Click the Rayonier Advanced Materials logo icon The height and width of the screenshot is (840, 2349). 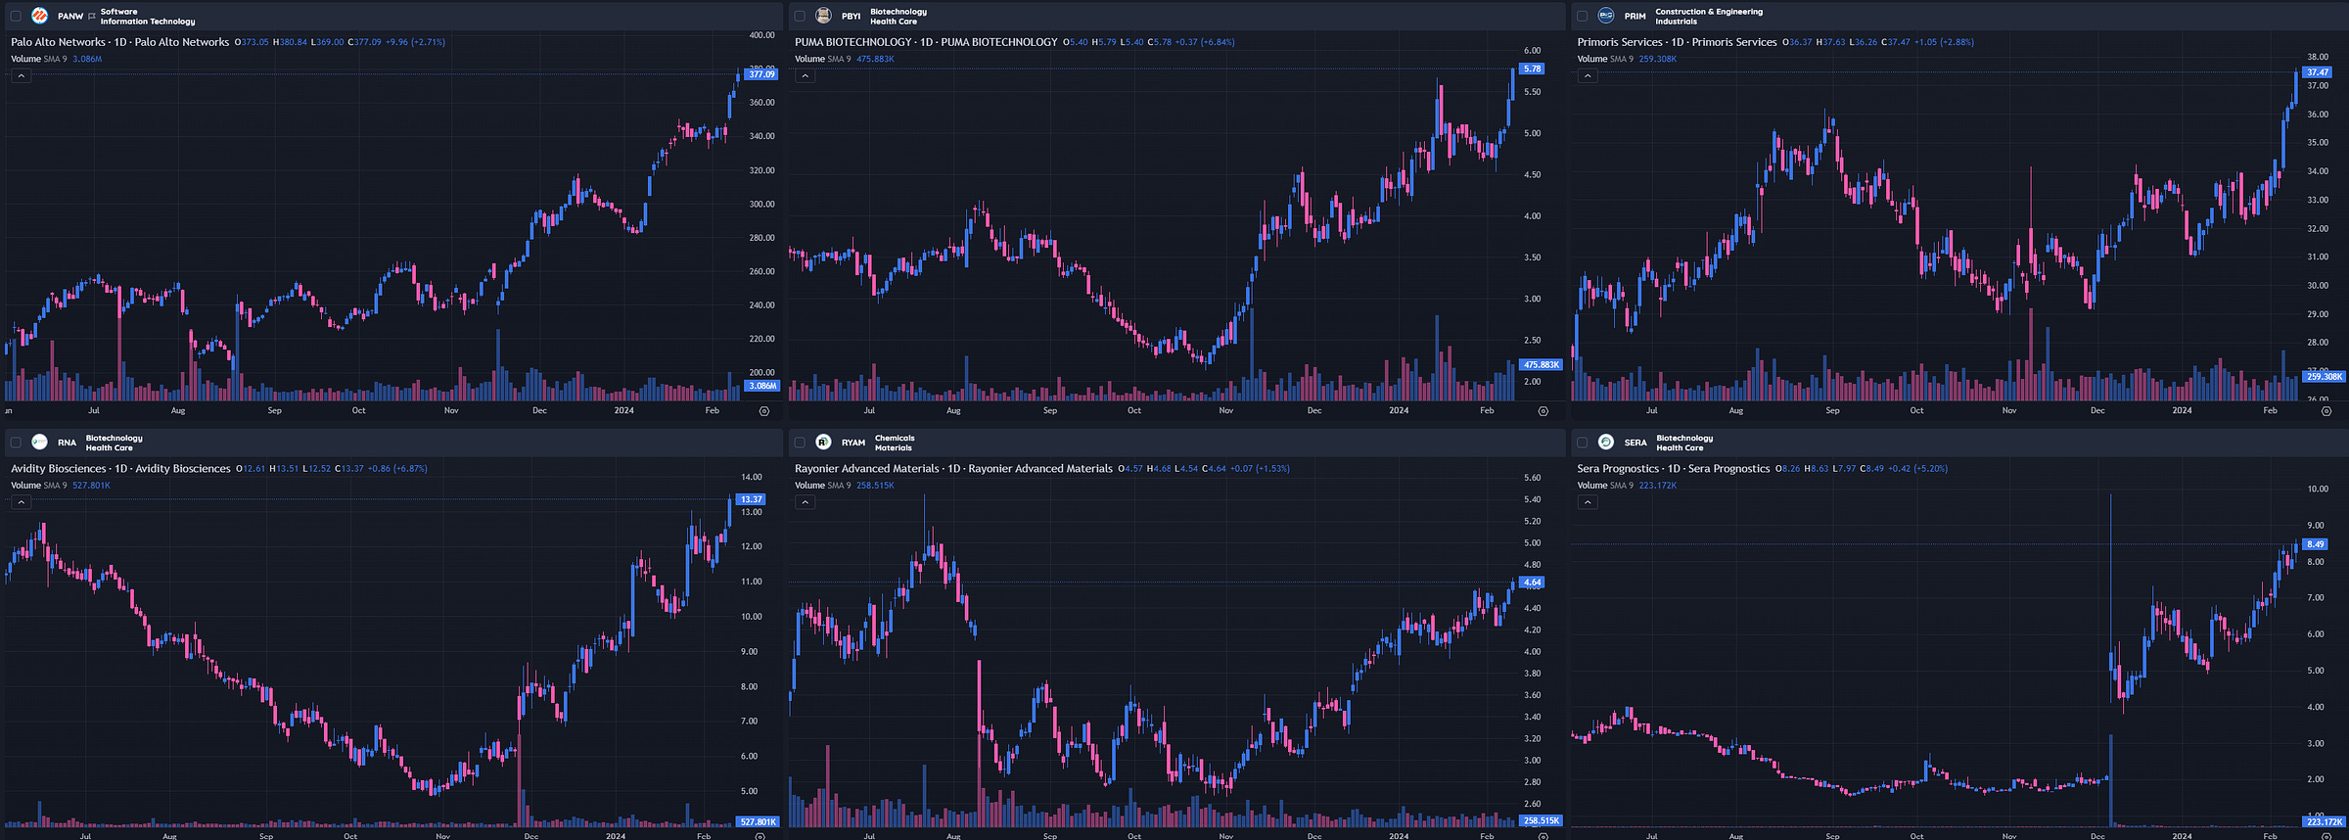coord(823,443)
